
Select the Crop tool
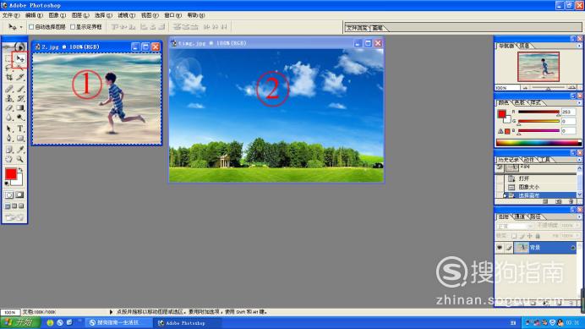tap(9, 78)
